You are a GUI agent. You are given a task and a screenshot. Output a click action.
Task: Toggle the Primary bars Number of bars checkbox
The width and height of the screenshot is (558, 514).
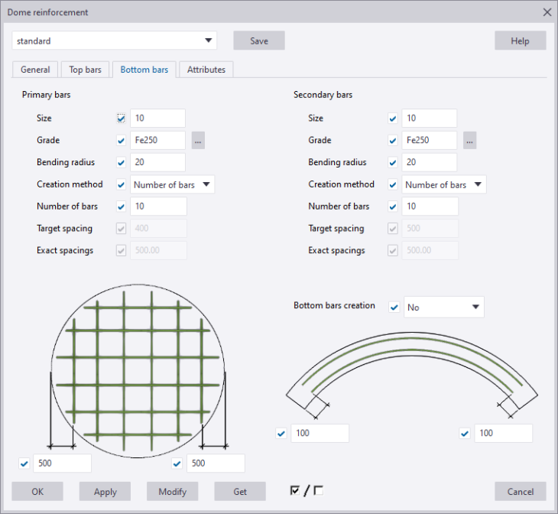(121, 207)
